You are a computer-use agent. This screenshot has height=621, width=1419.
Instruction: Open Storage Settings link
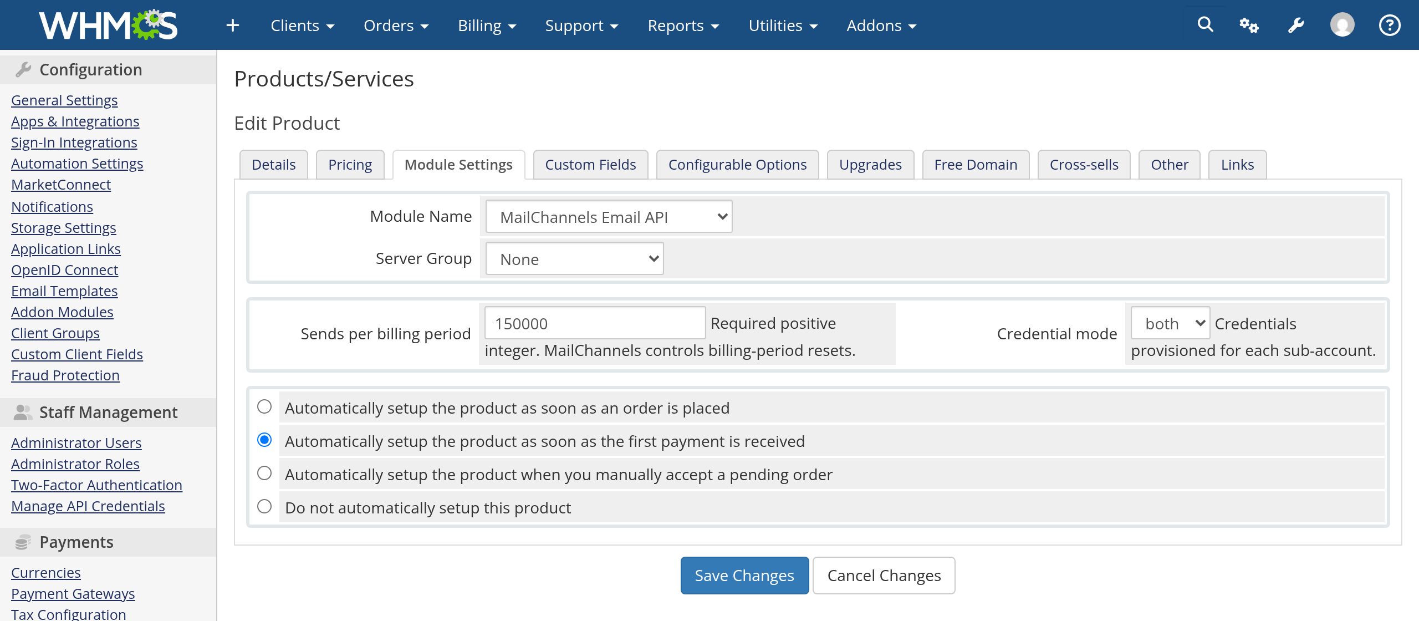(64, 228)
